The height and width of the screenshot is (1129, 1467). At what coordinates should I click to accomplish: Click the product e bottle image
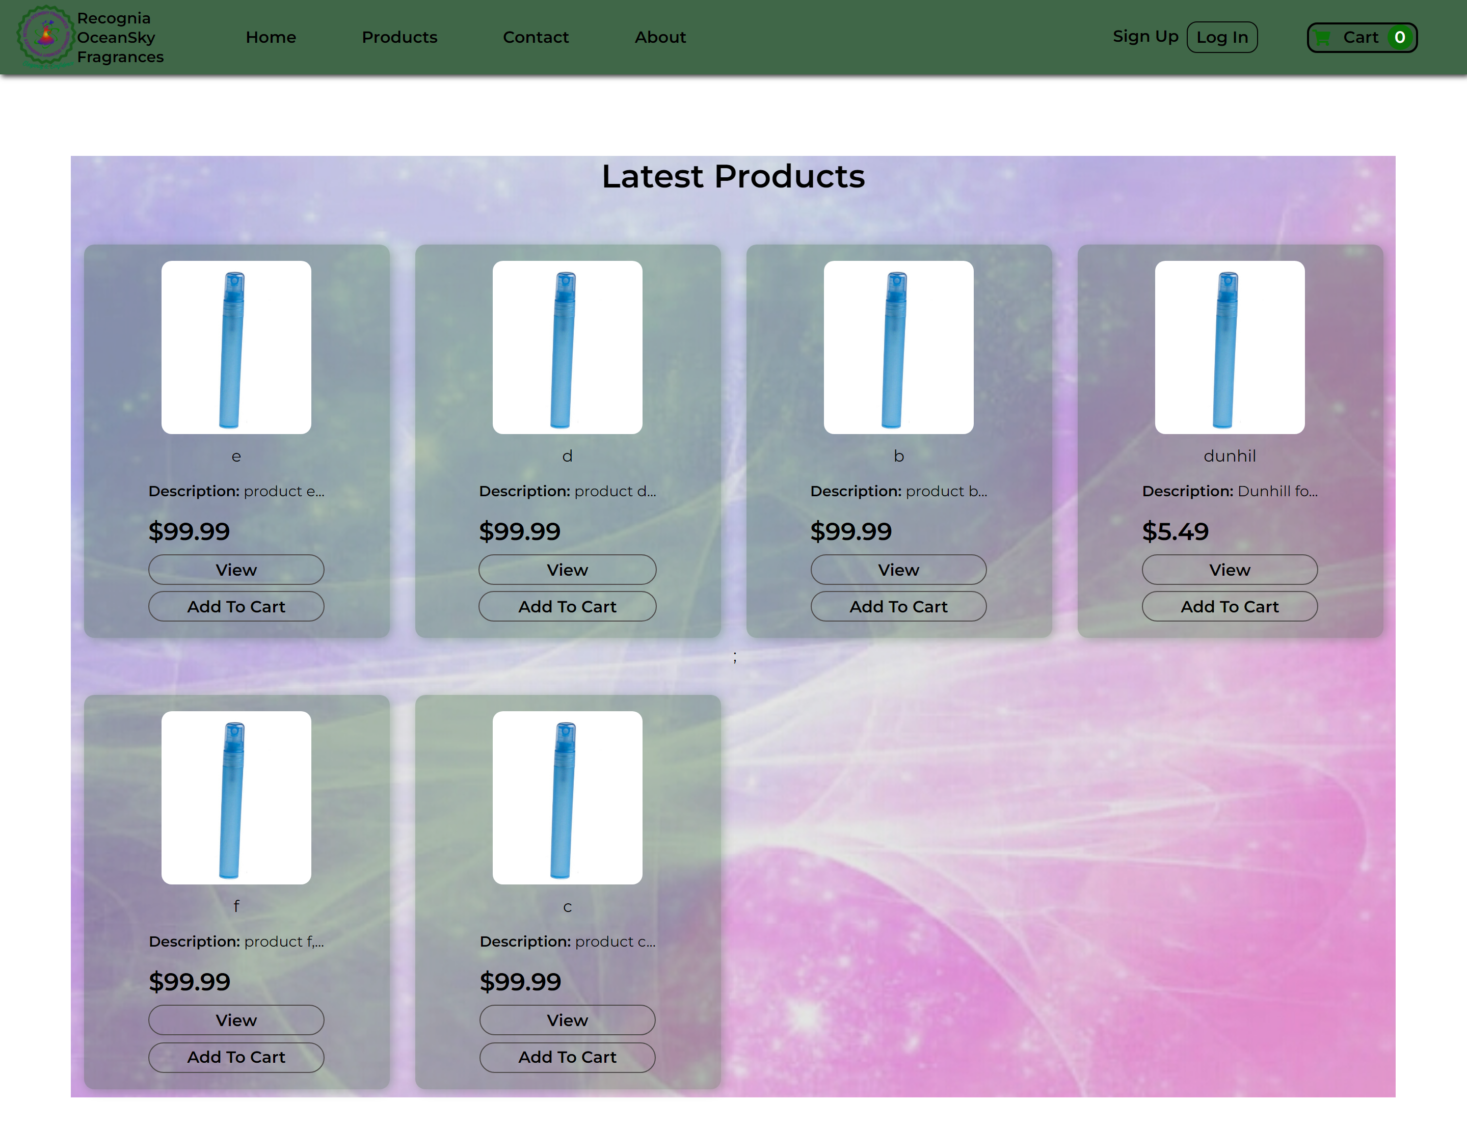click(236, 347)
